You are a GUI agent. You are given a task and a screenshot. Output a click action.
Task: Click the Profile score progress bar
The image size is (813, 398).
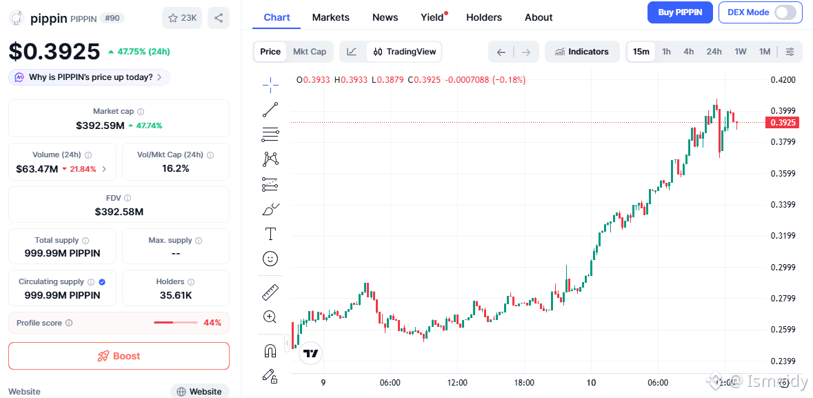pyautogui.click(x=175, y=323)
